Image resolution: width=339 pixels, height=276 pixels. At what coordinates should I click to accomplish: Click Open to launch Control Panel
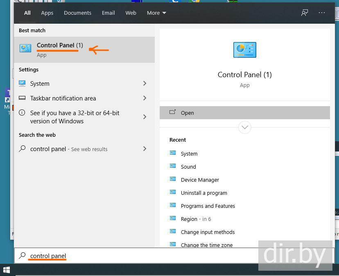pos(244,113)
